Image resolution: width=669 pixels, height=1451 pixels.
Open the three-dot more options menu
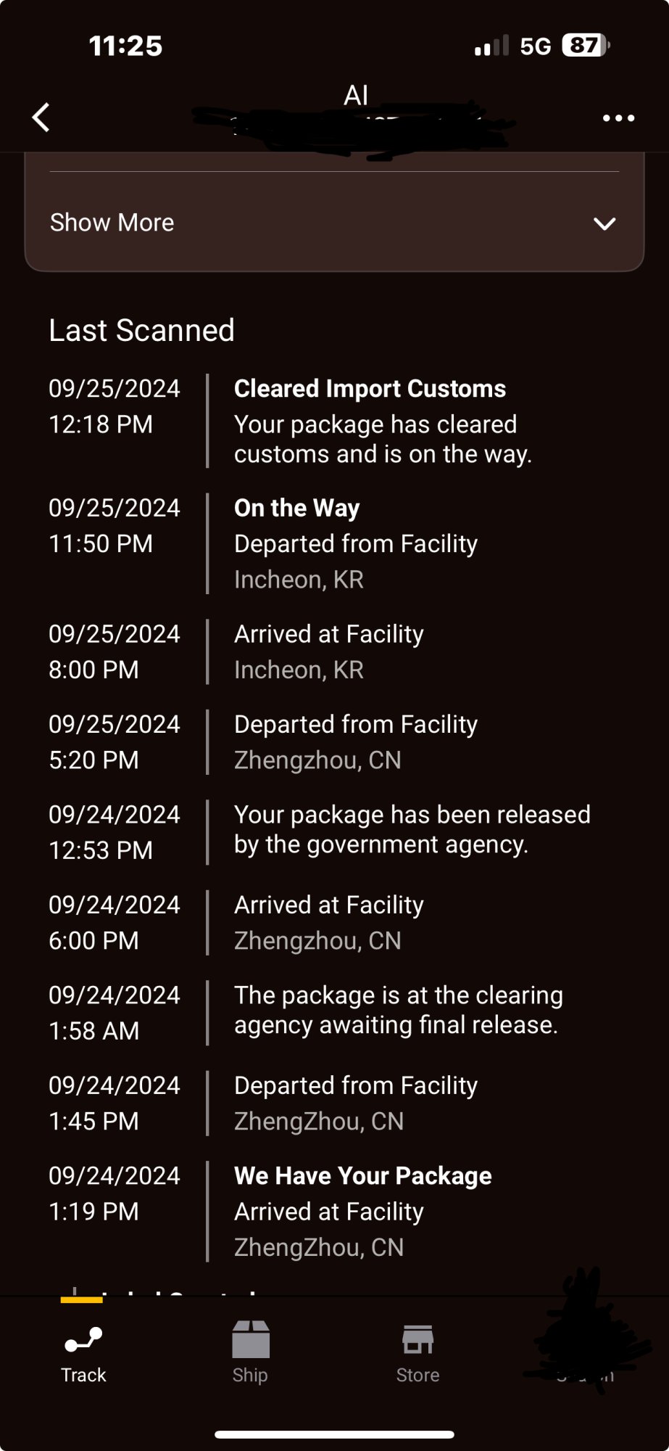click(618, 118)
